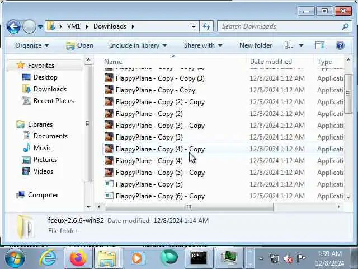Open Windows Help with question mark

coord(340,45)
